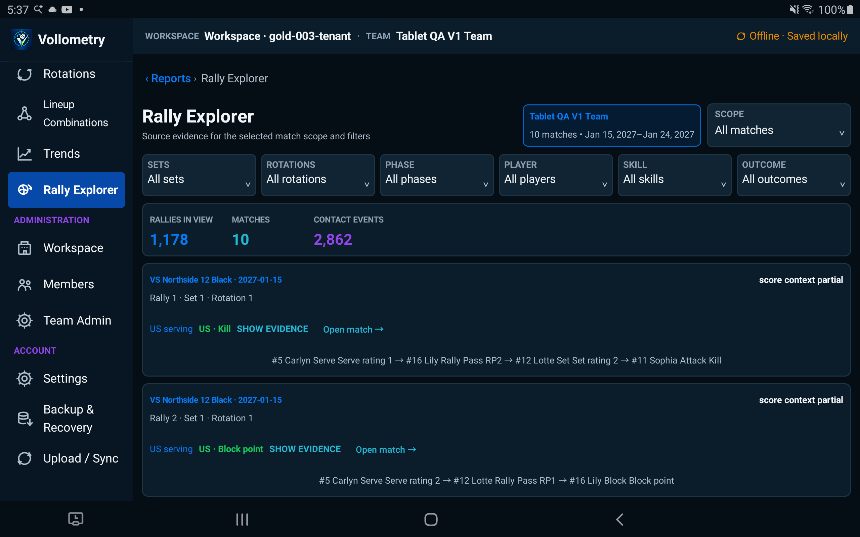Click the Rally Explorer ball icon

[25, 190]
